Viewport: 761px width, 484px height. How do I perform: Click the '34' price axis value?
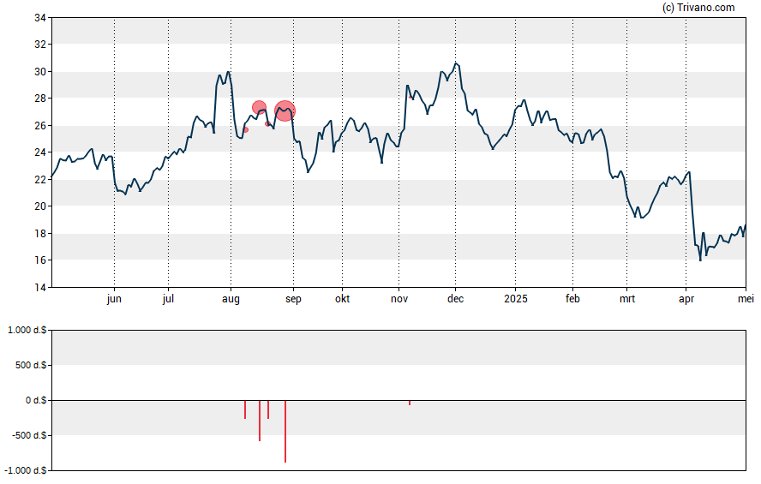[40, 18]
